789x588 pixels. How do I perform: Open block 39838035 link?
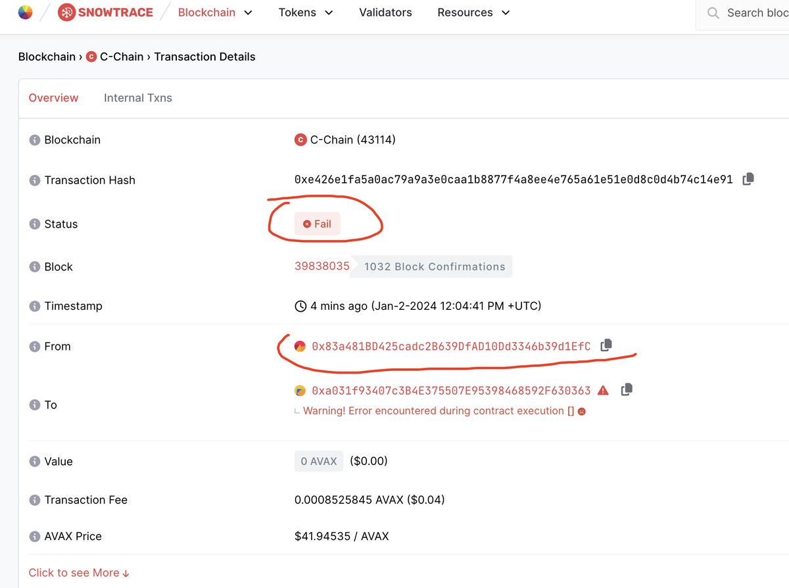(322, 266)
